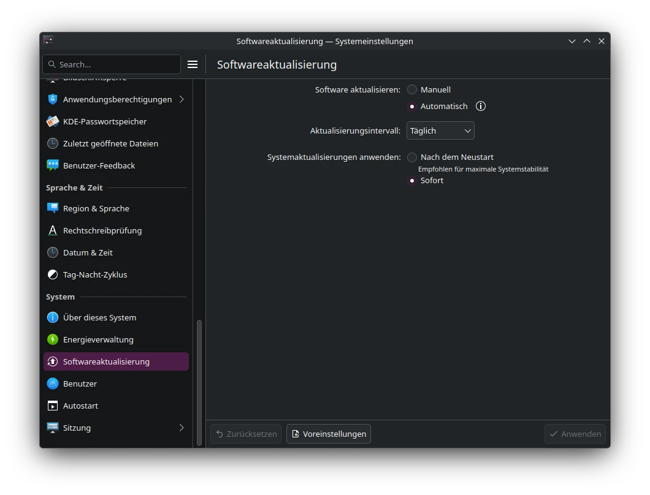Click the Benutzer-Feedback icon
This screenshot has width=650, height=495.
point(53,165)
